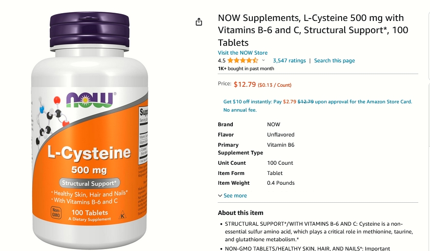This screenshot has width=430, height=251.
Task: Open the star rating dropdown chevron
Action: pos(263,60)
